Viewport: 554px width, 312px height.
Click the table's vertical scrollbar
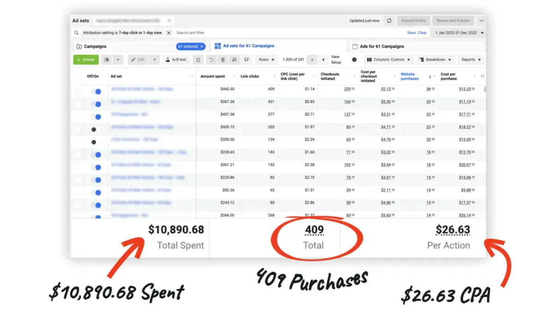pyautogui.click(x=484, y=90)
